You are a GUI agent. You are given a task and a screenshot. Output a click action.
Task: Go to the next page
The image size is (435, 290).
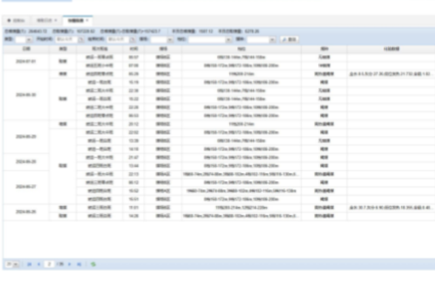click(x=71, y=263)
